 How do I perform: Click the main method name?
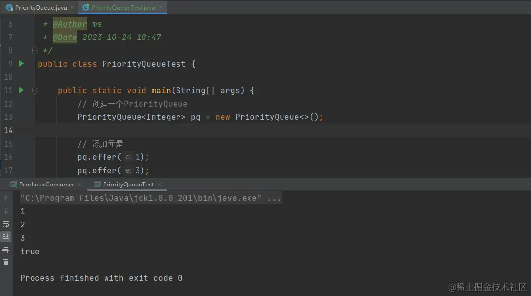click(x=161, y=90)
